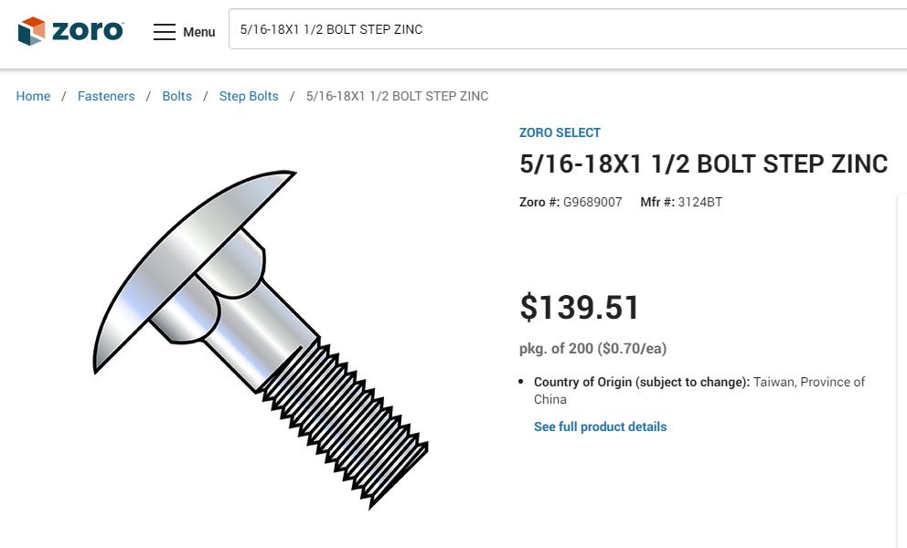Click the product title heading
Viewport: 907px width, 548px height.
[703, 163]
